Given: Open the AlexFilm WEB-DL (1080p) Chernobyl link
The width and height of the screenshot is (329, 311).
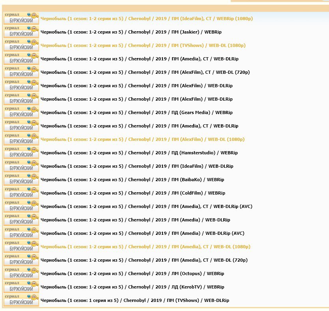Looking at the screenshot, I should tap(142, 139).
